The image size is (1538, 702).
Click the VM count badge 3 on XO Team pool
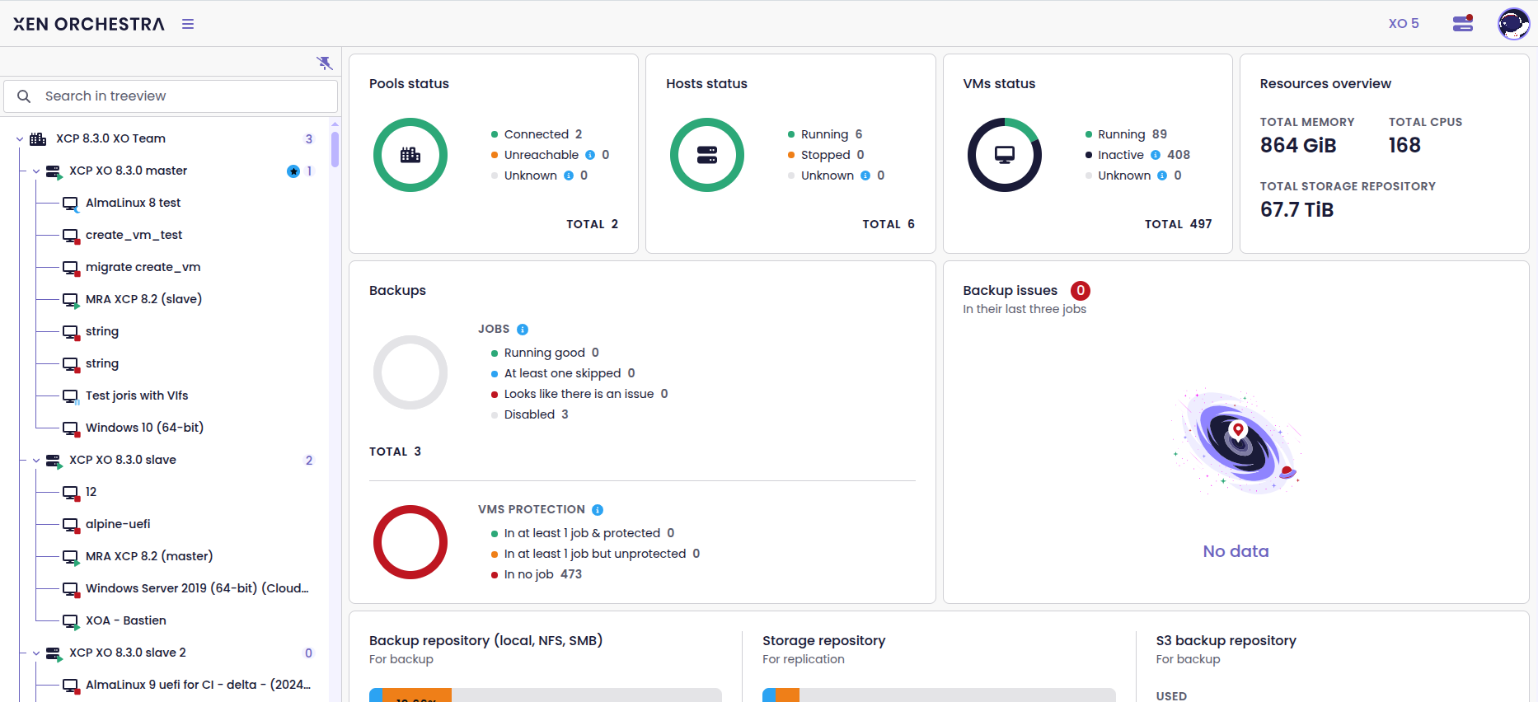pyautogui.click(x=309, y=139)
